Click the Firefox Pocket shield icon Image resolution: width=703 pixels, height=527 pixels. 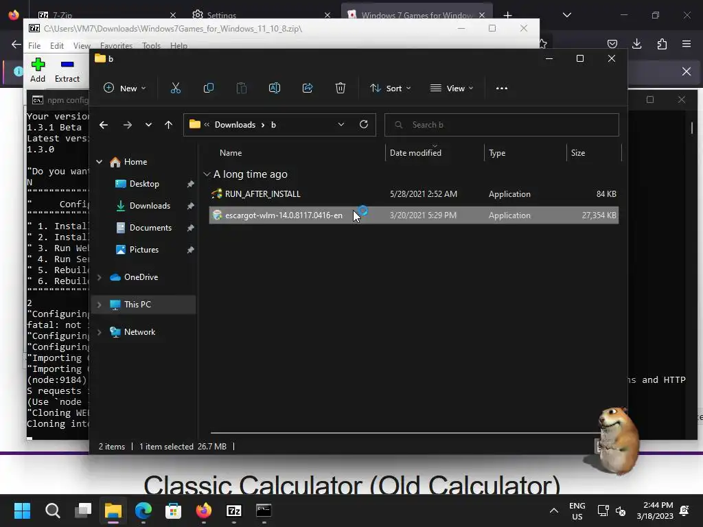click(612, 43)
